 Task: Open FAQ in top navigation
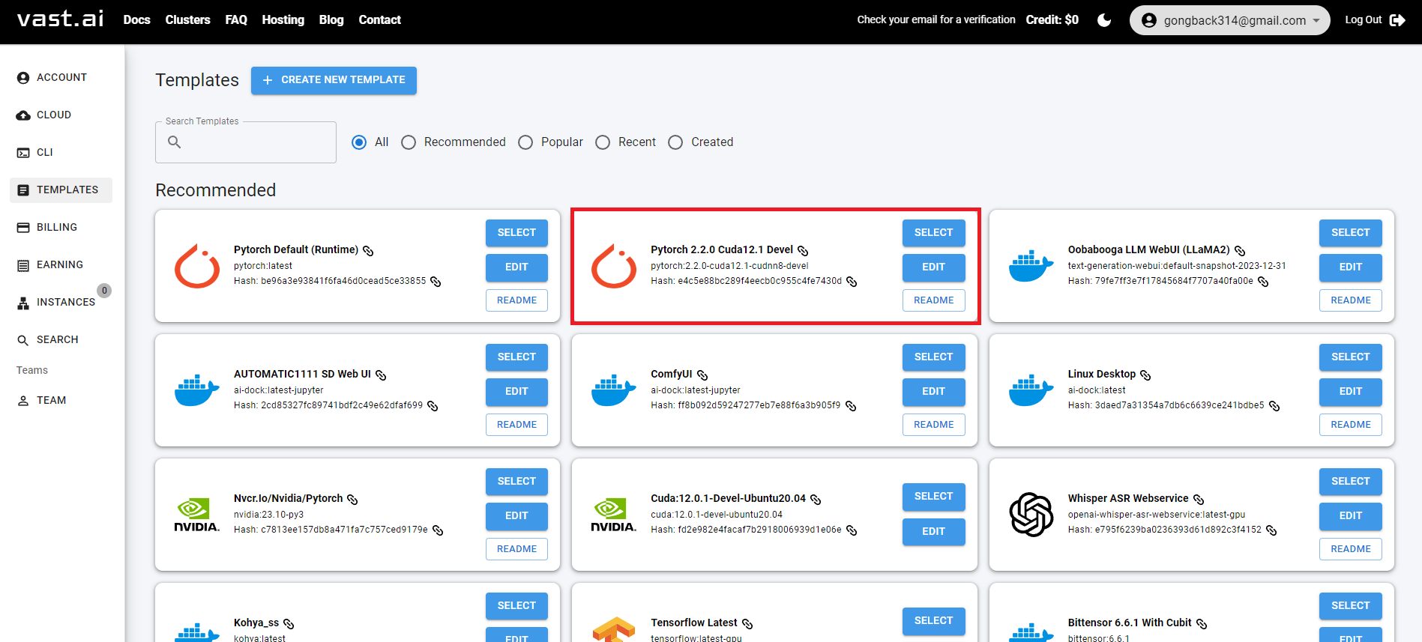pyautogui.click(x=236, y=20)
